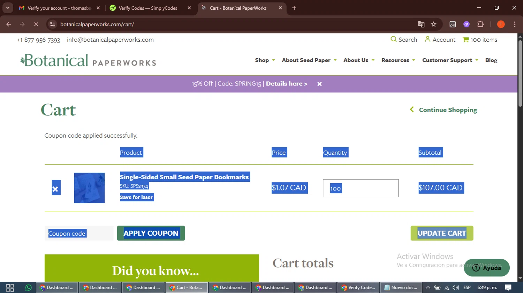The image size is (523, 293).
Task: Open the network Wi-Fi tray icon
Action: [x=447, y=288]
